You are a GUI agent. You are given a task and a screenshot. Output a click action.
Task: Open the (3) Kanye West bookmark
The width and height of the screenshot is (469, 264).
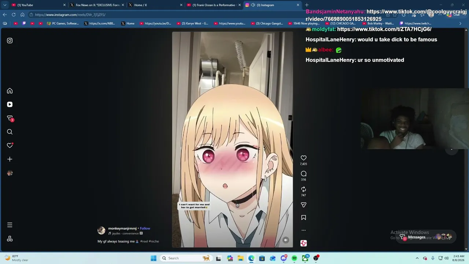pyautogui.click(x=192, y=23)
